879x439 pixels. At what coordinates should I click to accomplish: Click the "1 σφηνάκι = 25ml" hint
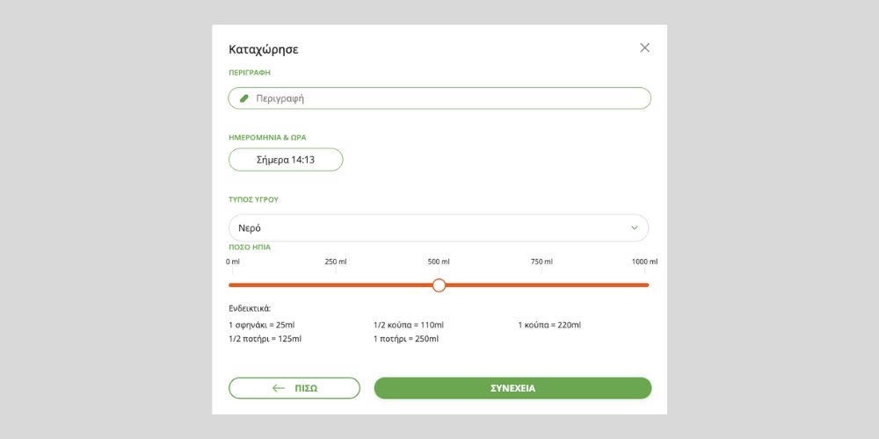pyautogui.click(x=261, y=325)
